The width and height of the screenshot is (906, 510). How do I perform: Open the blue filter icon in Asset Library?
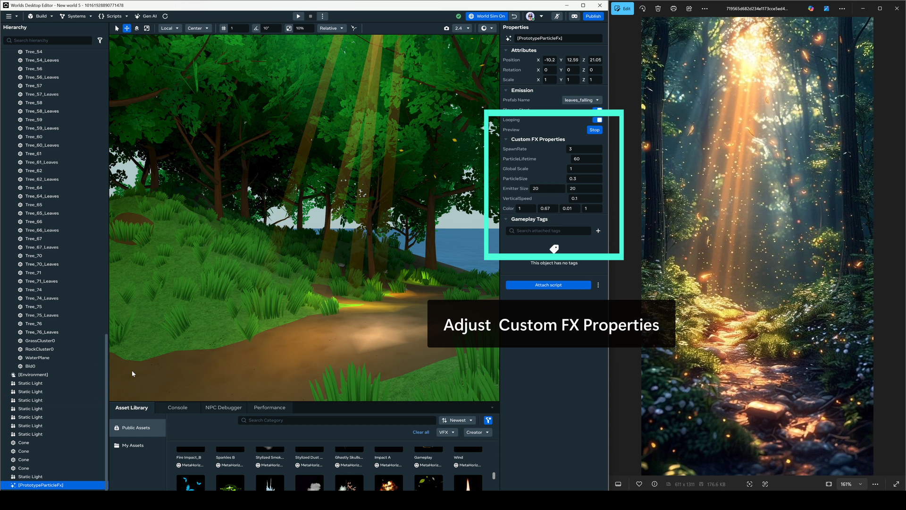(488, 420)
